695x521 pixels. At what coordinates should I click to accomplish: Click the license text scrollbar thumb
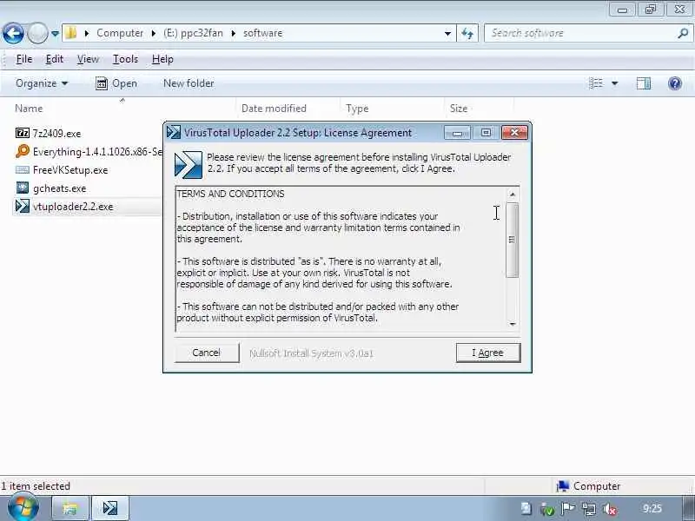(x=512, y=240)
